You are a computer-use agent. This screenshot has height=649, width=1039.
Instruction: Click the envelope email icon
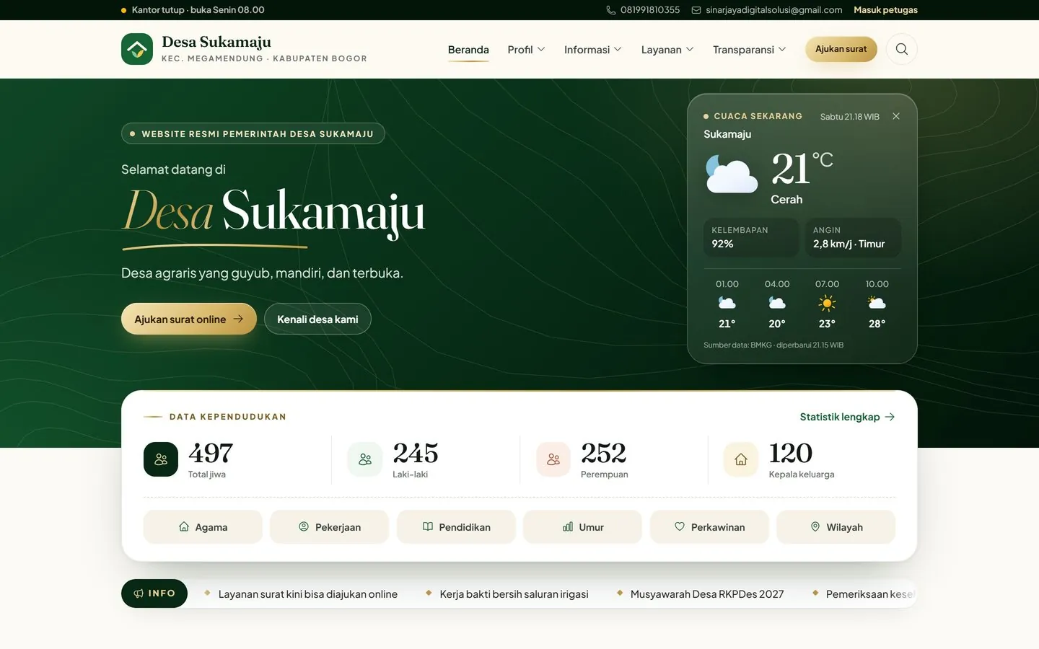696,10
